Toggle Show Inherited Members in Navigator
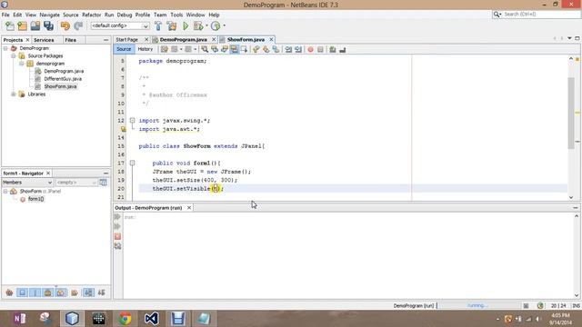Screen dimensions: 582x327 point(9,292)
